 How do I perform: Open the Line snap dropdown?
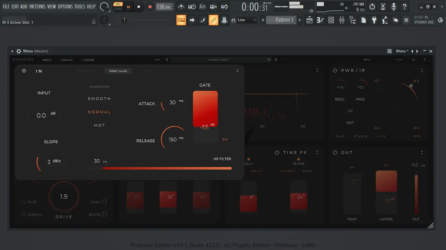[x=247, y=20]
